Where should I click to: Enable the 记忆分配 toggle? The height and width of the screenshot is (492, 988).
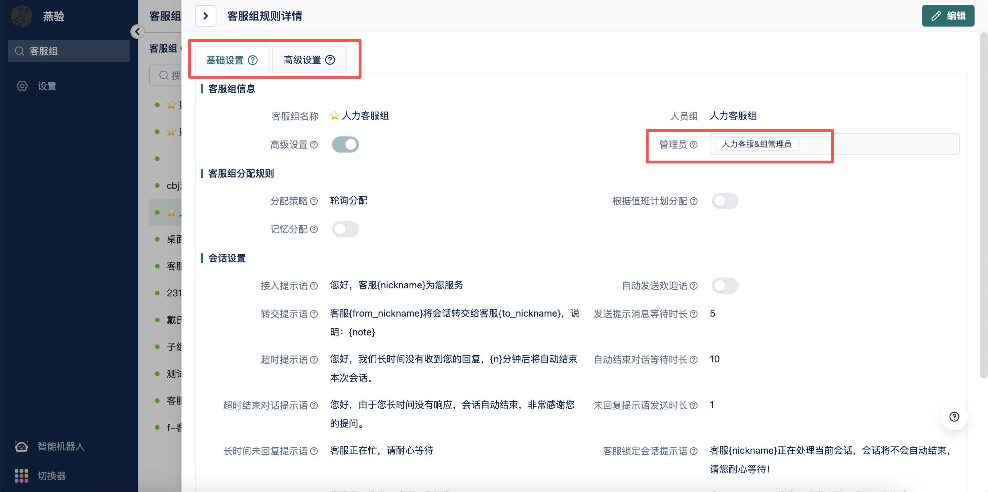(345, 229)
